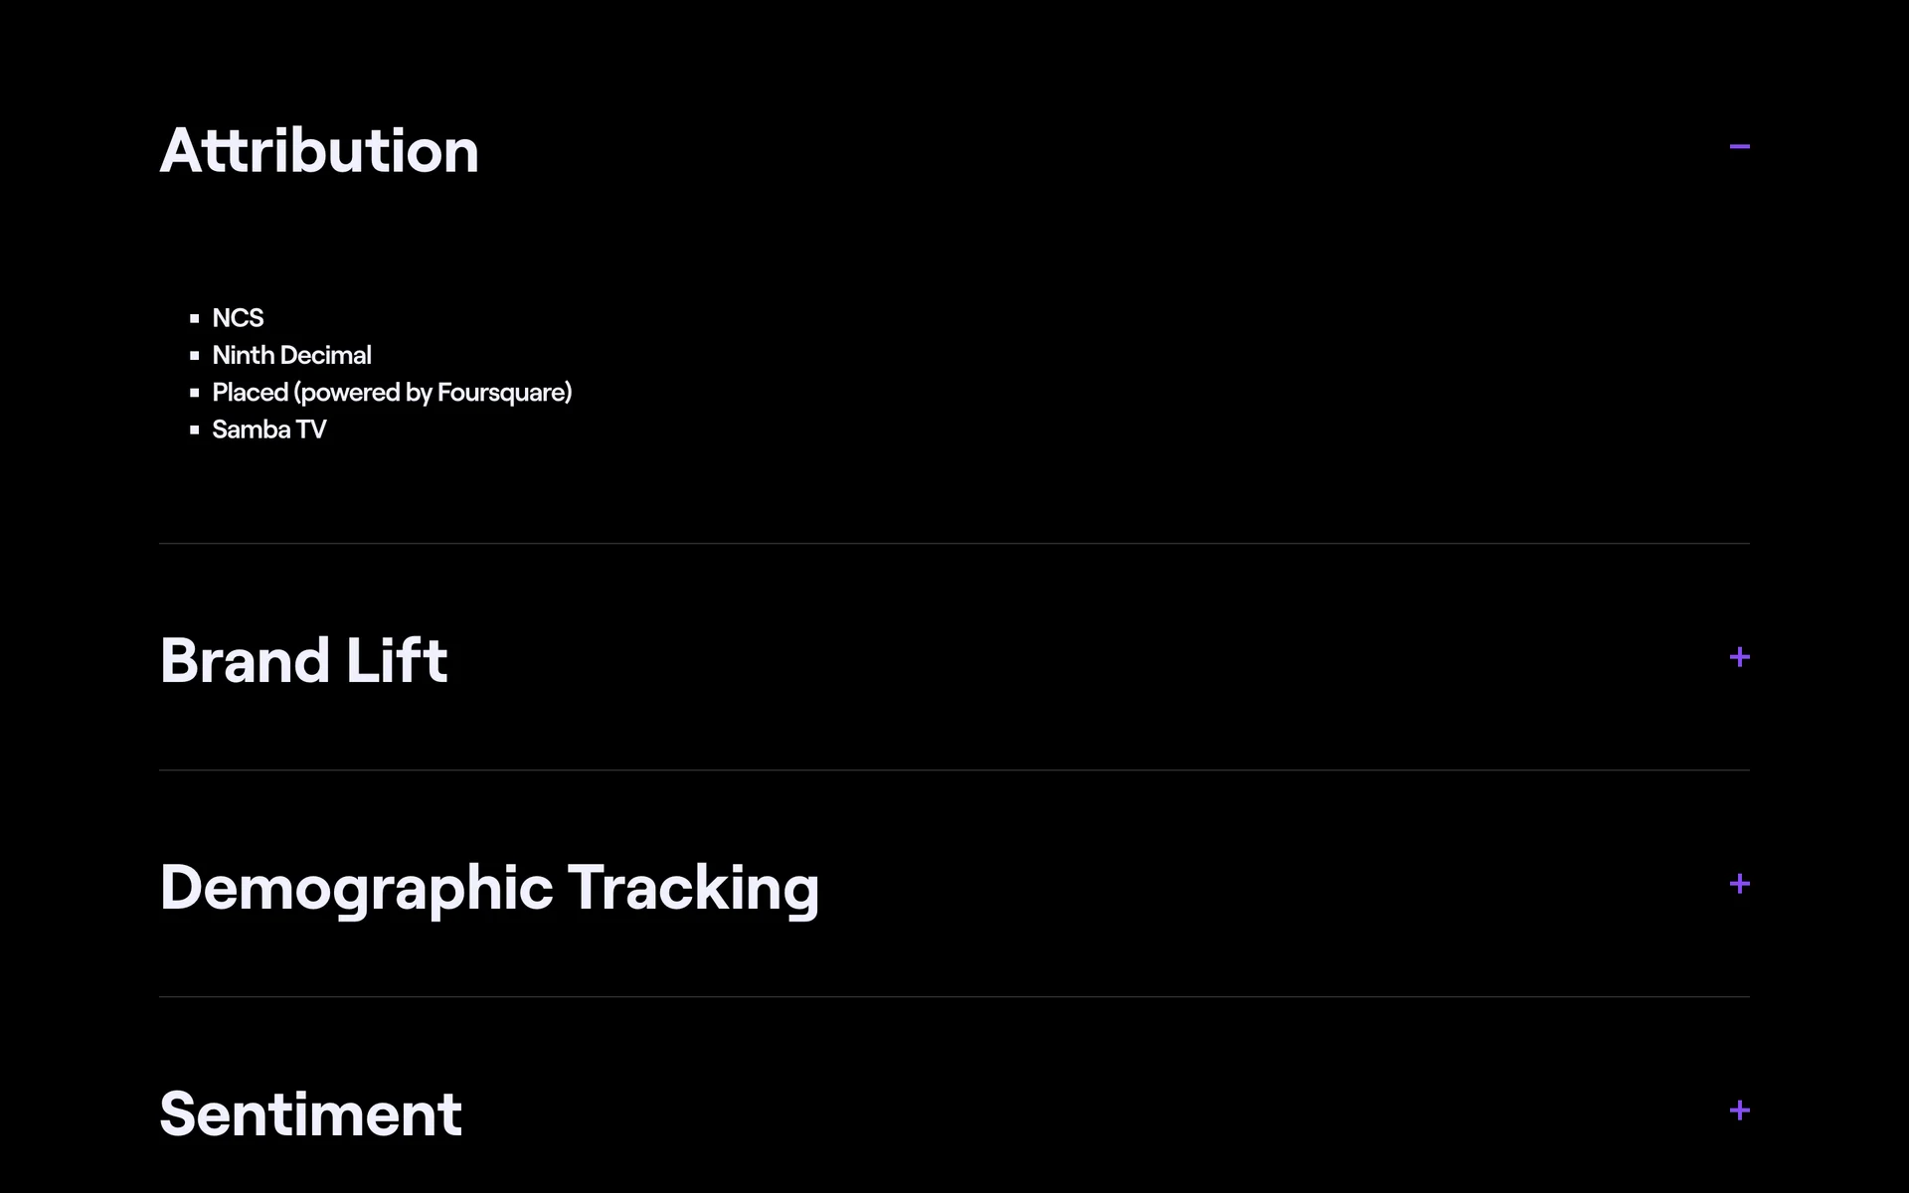Image resolution: width=1909 pixels, height=1193 pixels.
Task: Click the bullet marker before Samba TV
Action: 195,430
